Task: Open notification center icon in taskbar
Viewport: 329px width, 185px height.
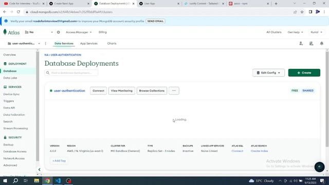Action: click(x=322, y=180)
